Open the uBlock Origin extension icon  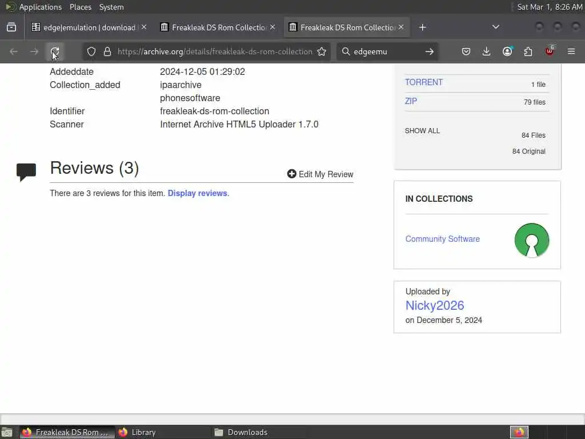[x=550, y=51]
